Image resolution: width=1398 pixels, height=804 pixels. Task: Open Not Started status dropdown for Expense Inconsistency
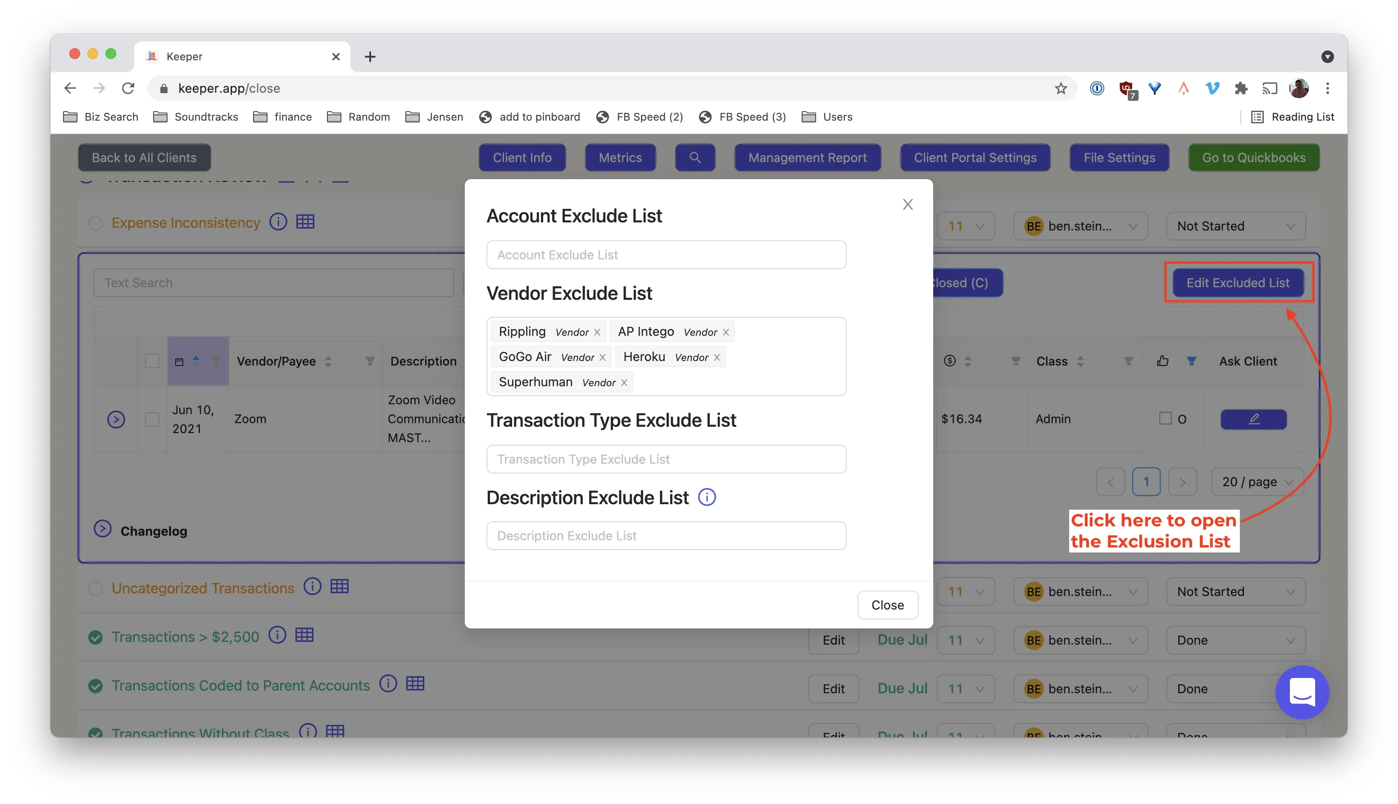coord(1235,226)
